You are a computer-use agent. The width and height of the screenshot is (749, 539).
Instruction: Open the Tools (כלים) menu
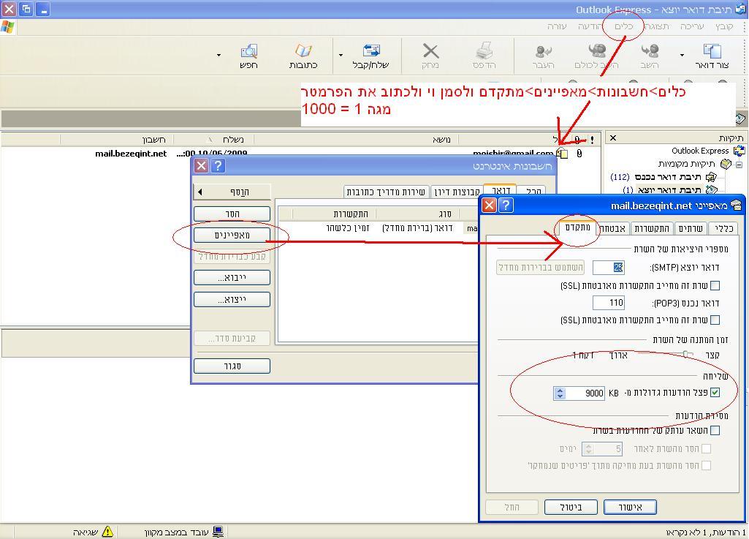click(623, 26)
